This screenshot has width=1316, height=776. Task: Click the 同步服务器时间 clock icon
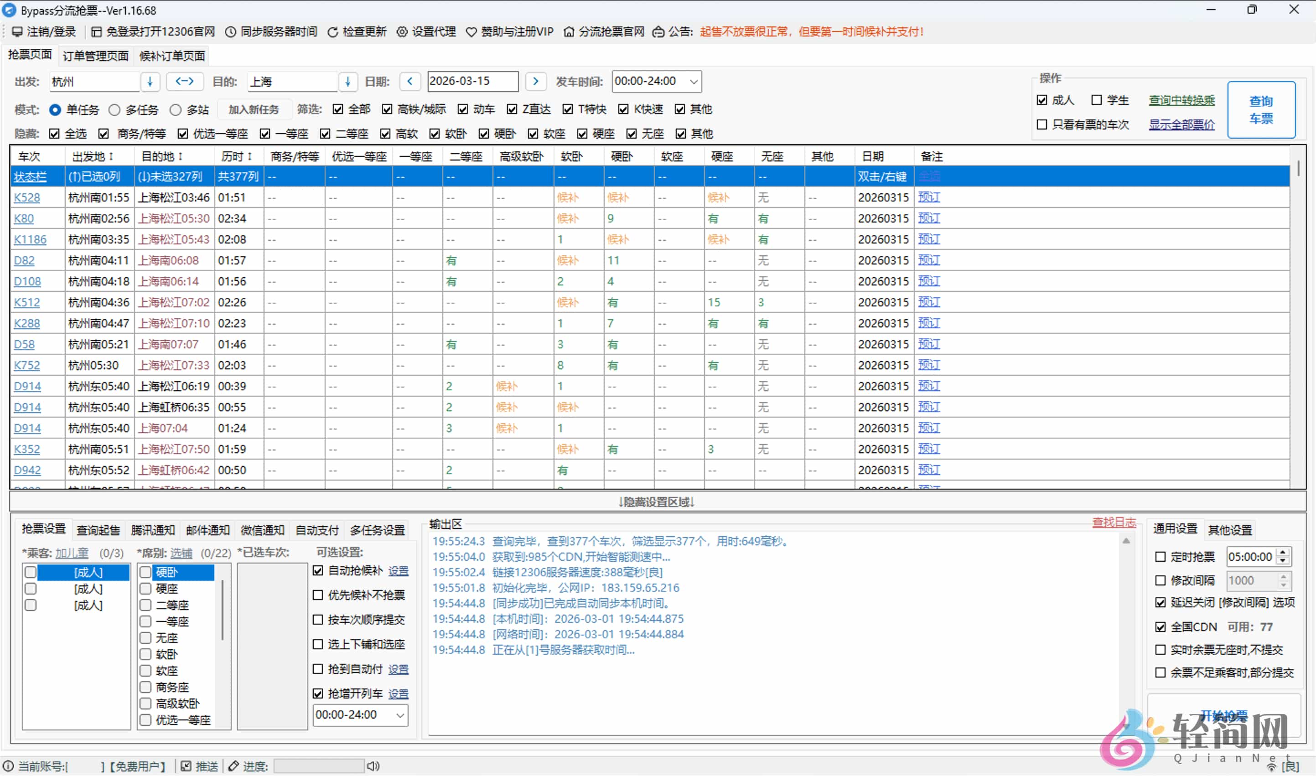click(x=232, y=32)
